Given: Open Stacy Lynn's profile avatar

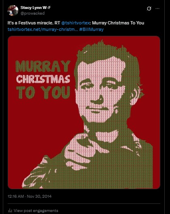Looking at the screenshot, I should (13, 11).
